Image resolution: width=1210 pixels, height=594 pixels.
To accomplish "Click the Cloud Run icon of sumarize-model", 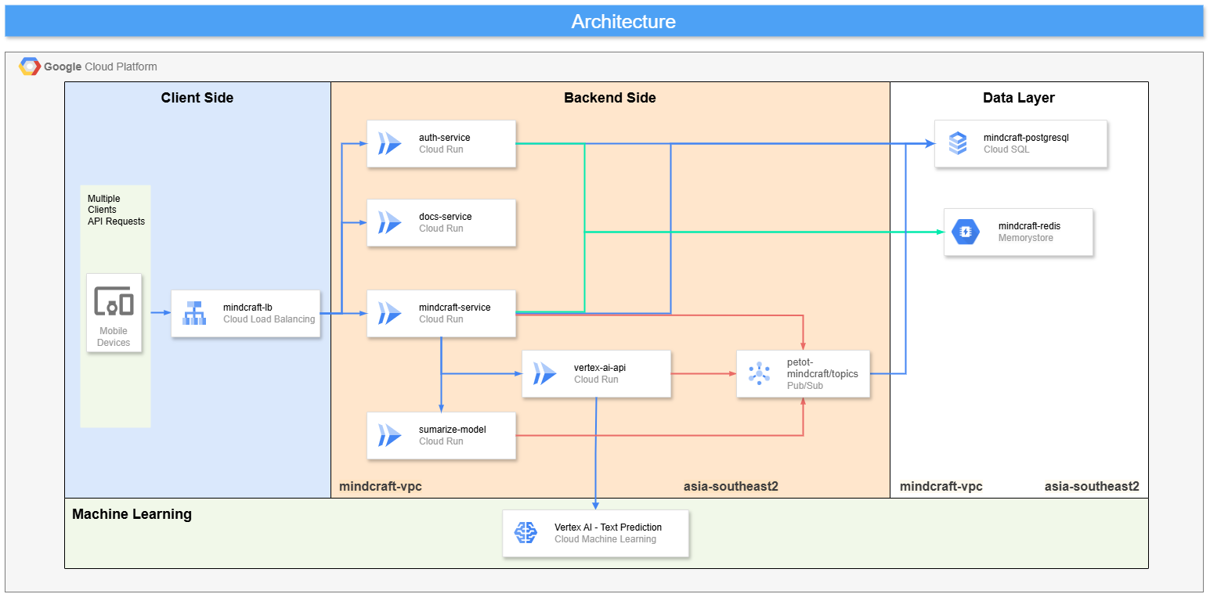I will click(389, 435).
